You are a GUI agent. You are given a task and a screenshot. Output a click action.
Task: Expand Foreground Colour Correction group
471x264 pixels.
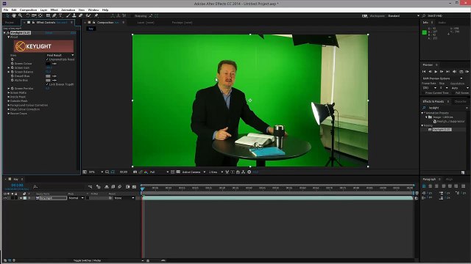pyautogui.click(x=9, y=106)
